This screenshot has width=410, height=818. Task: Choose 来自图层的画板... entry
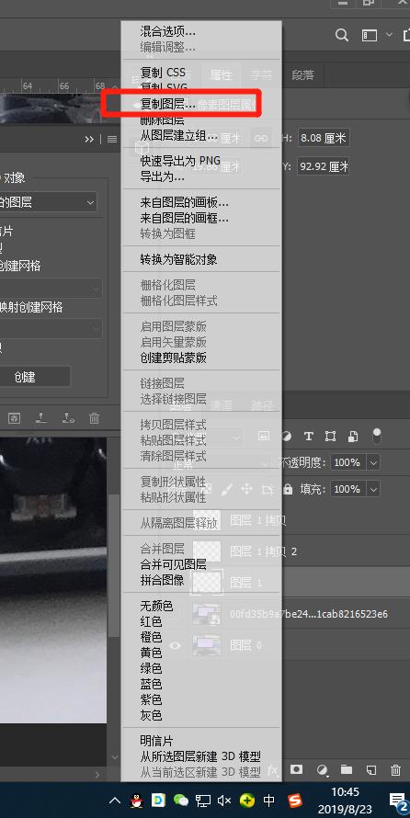click(184, 202)
